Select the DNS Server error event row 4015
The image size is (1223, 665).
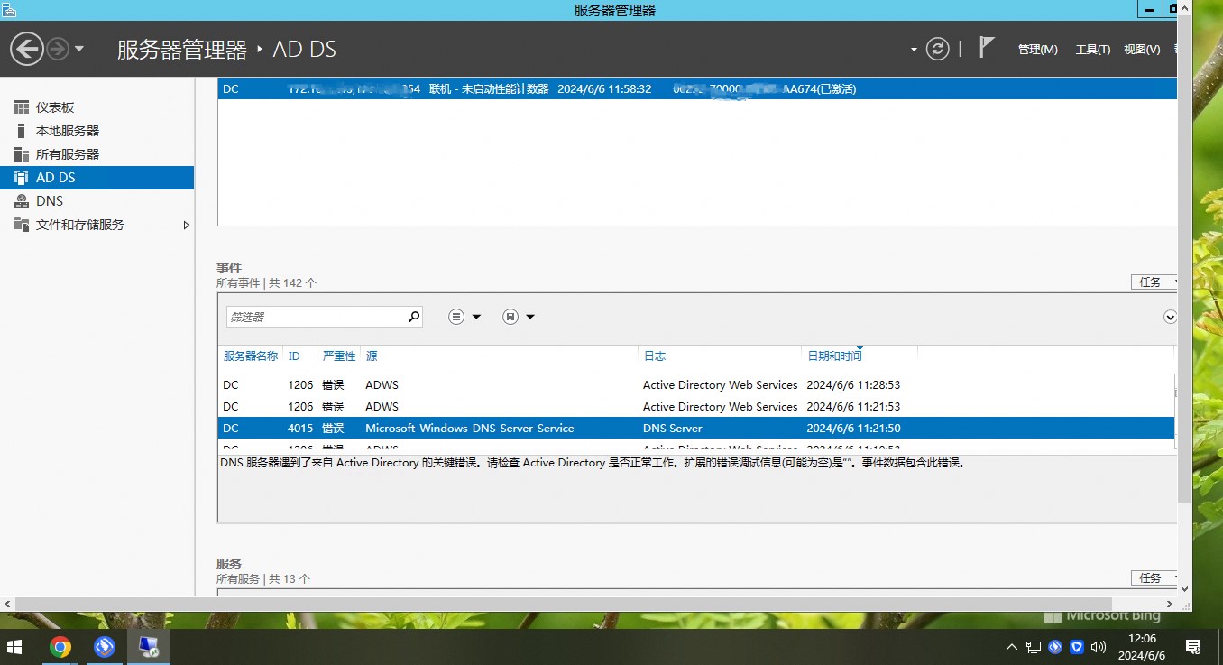click(541, 428)
